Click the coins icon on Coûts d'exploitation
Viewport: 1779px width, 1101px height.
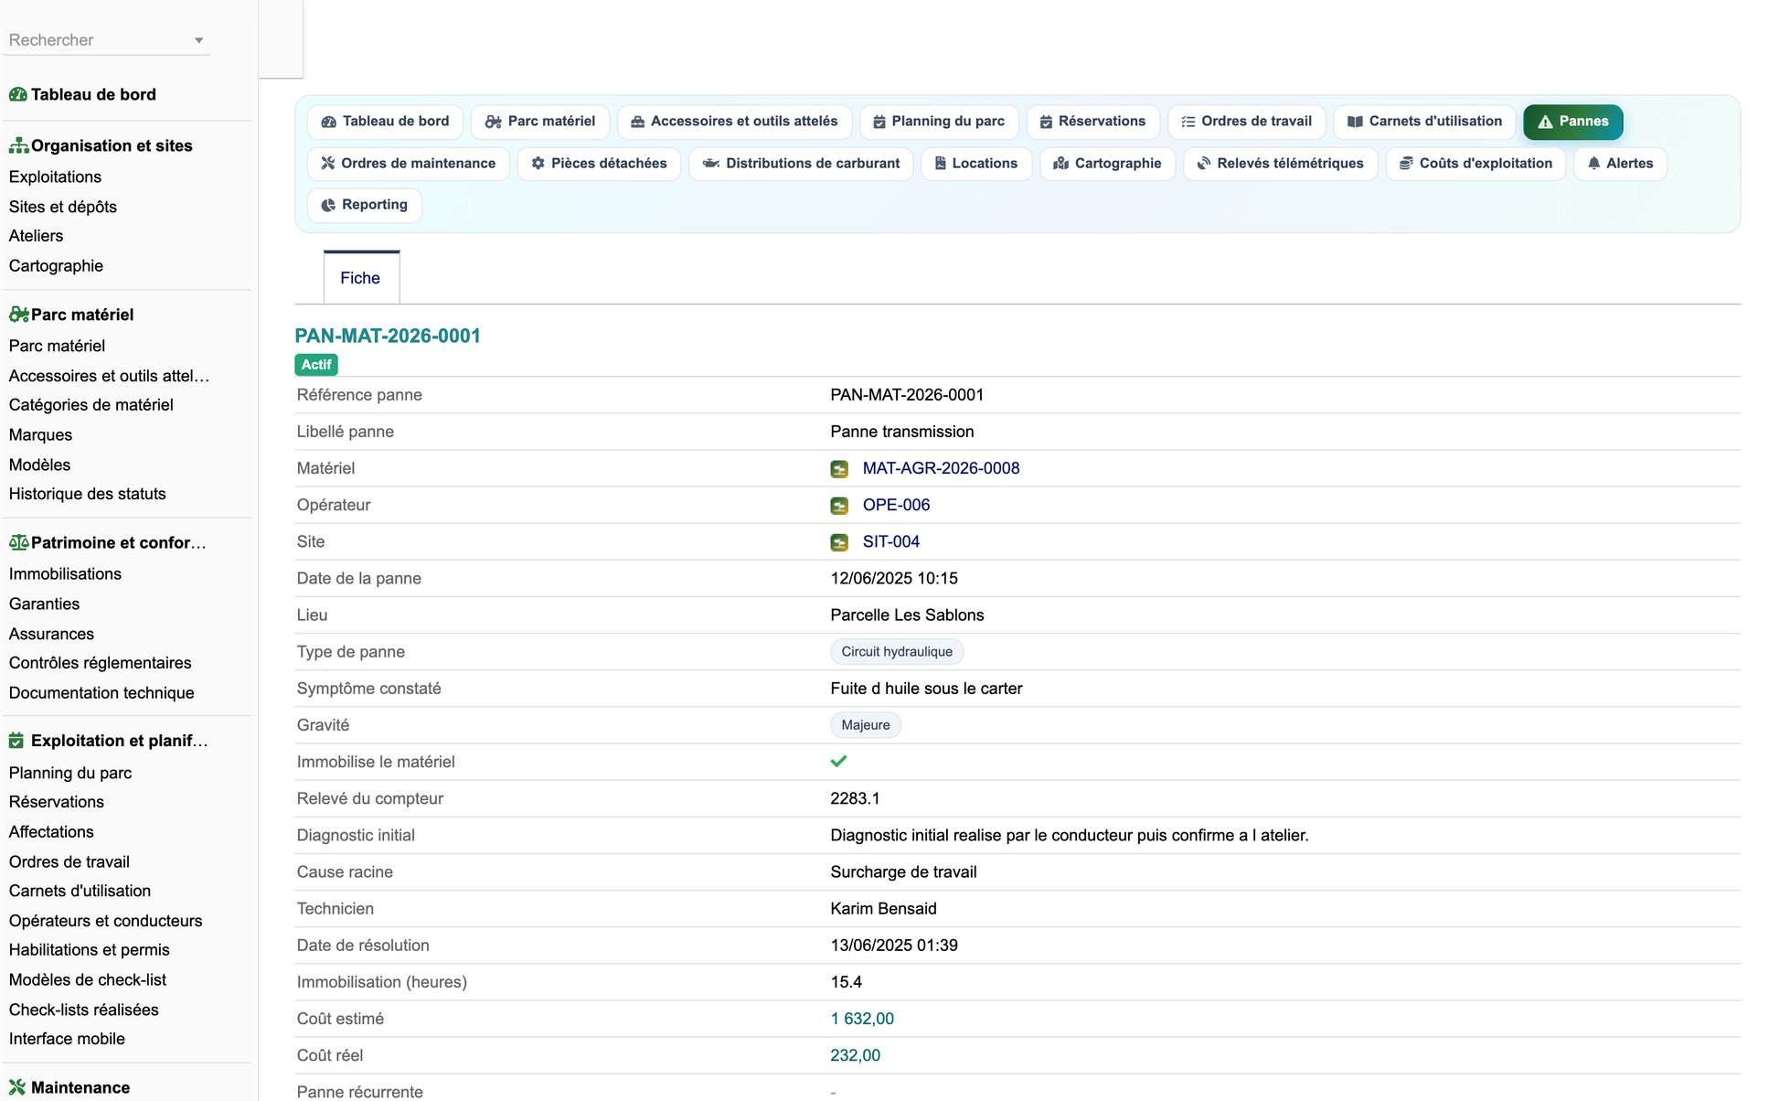click(x=1406, y=164)
